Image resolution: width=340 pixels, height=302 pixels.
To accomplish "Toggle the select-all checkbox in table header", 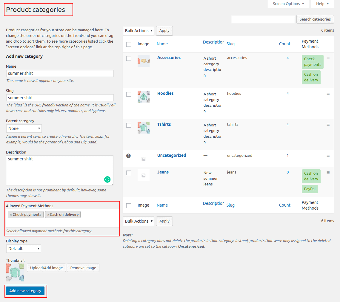I will click(x=129, y=44).
